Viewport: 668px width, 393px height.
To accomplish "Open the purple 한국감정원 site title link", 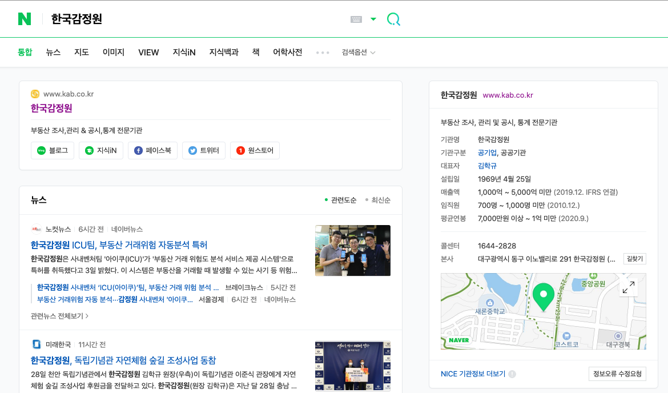I will (x=51, y=109).
